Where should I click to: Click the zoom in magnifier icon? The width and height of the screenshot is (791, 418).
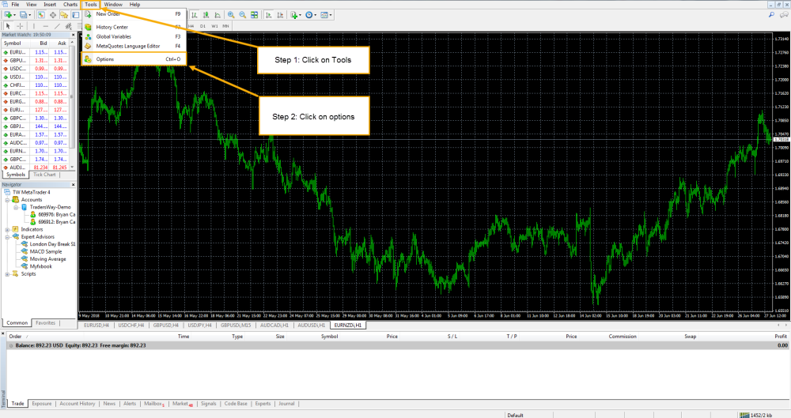coord(231,15)
